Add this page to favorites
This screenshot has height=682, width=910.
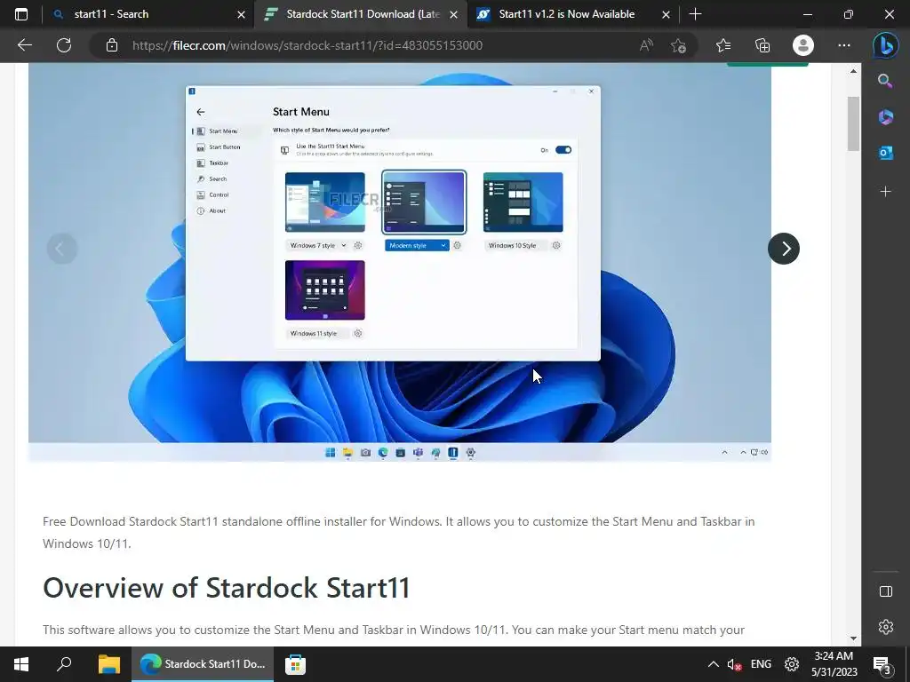point(678,45)
